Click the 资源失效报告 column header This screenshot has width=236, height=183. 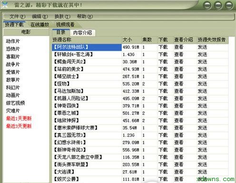(x=213, y=39)
